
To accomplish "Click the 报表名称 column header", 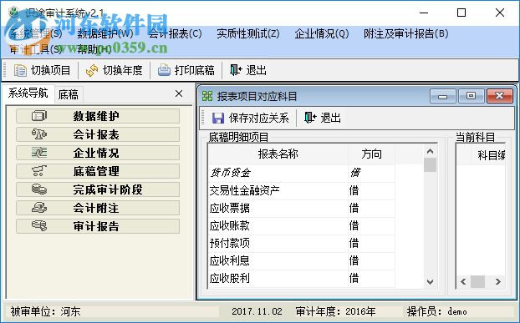I will pos(278,154).
